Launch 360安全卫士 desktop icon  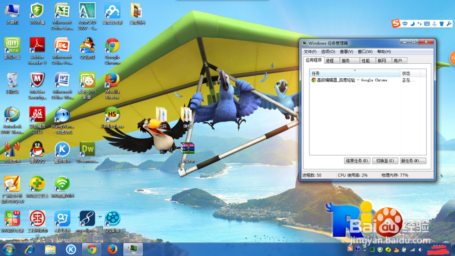pos(37,187)
